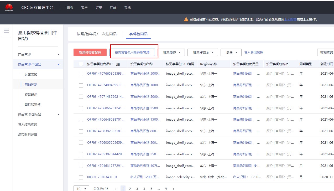Click the warning triangle icon in banner
The image size is (334, 191).
(x=186, y=19)
